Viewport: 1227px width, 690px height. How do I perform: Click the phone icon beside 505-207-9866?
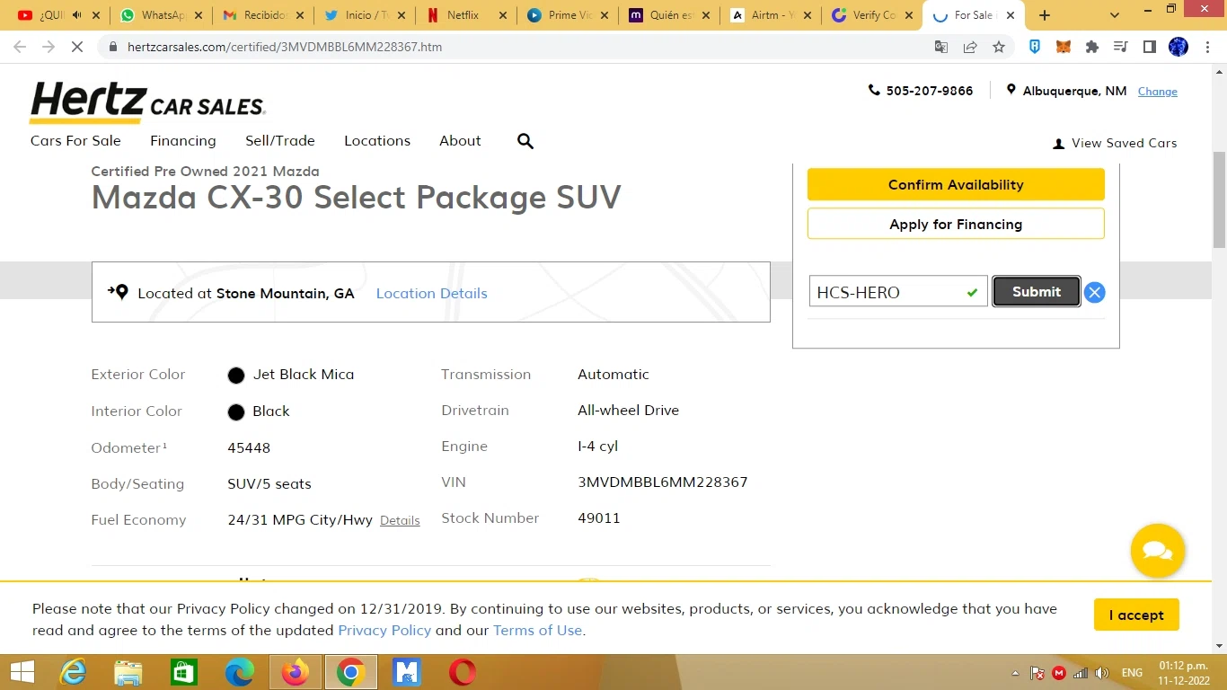click(x=874, y=90)
